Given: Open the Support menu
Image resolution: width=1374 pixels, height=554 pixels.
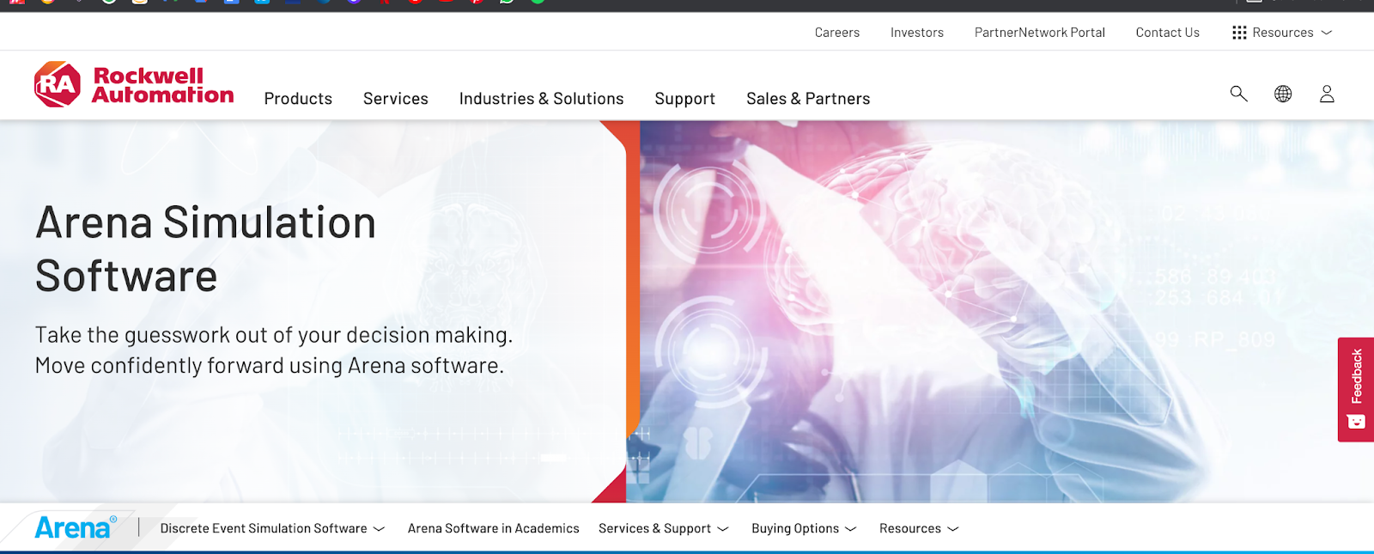Looking at the screenshot, I should click(x=684, y=99).
